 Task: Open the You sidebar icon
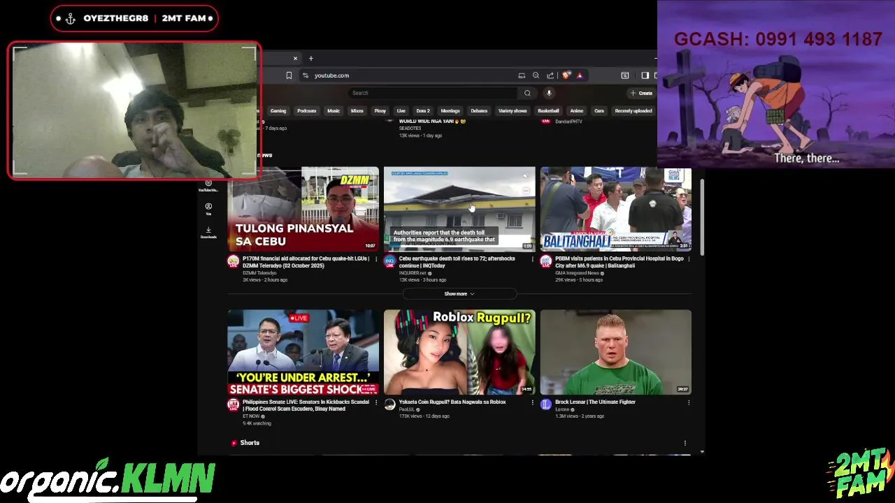208,209
